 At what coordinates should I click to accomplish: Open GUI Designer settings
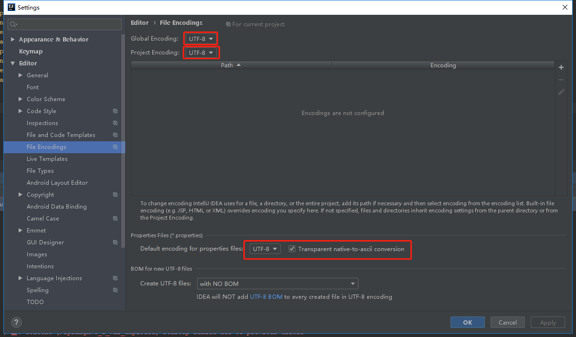point(45,242)
